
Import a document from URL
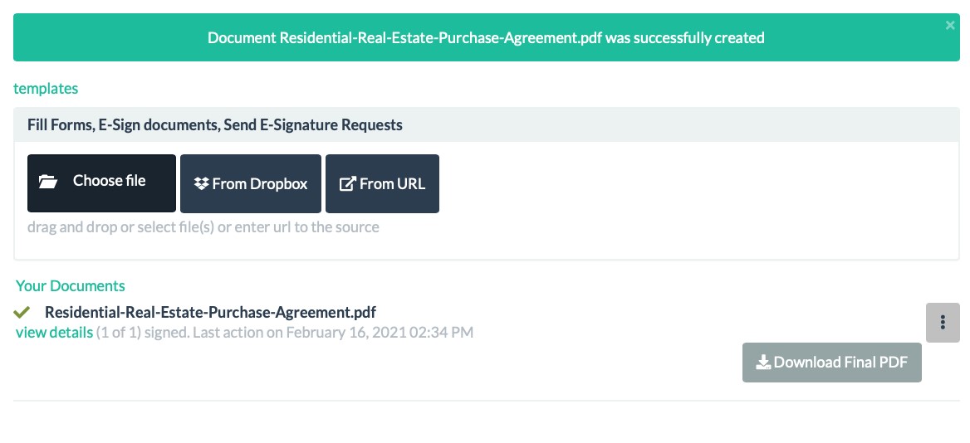click(382, 183)
